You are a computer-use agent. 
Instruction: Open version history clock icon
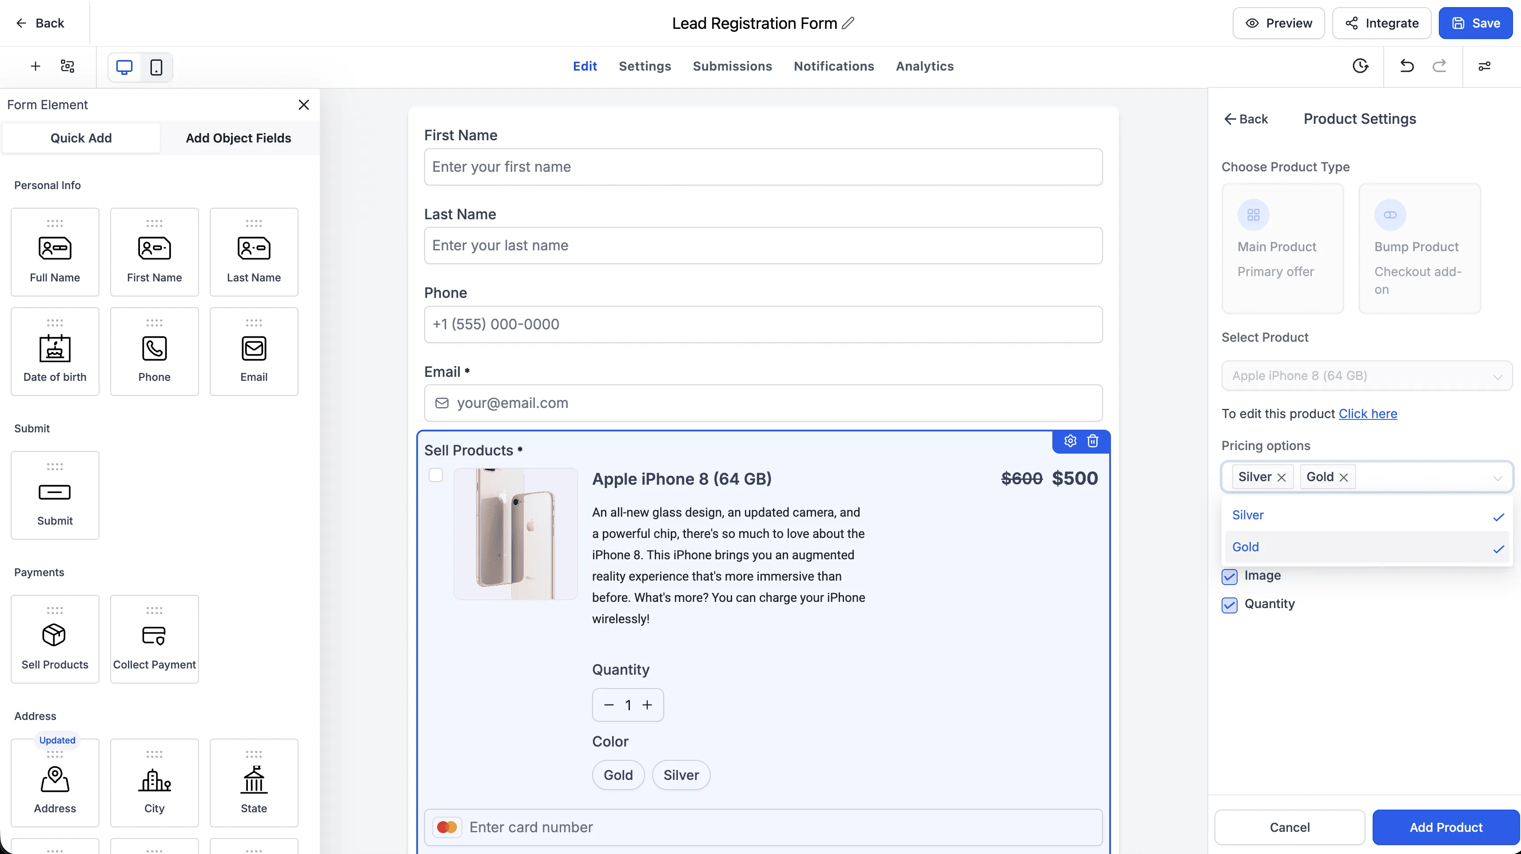1360,66
